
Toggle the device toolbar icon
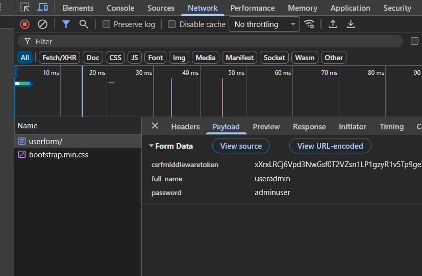click(x=42, y=7)
